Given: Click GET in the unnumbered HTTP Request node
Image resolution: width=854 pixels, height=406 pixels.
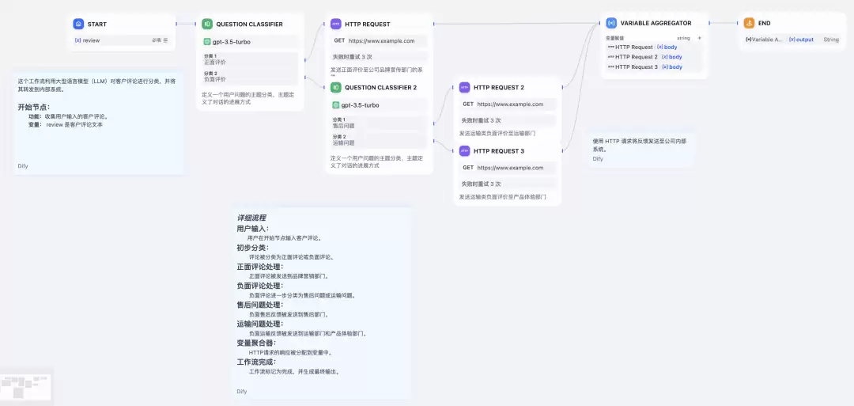Looking at the screenshot, I should click(339, 41).
